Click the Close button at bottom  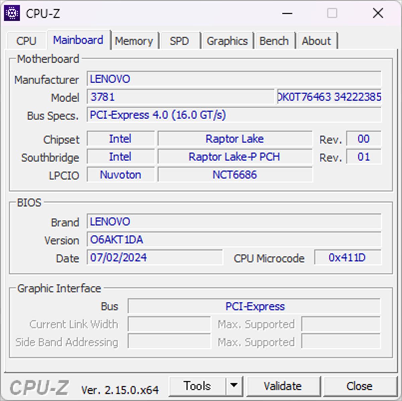(359, 386)
